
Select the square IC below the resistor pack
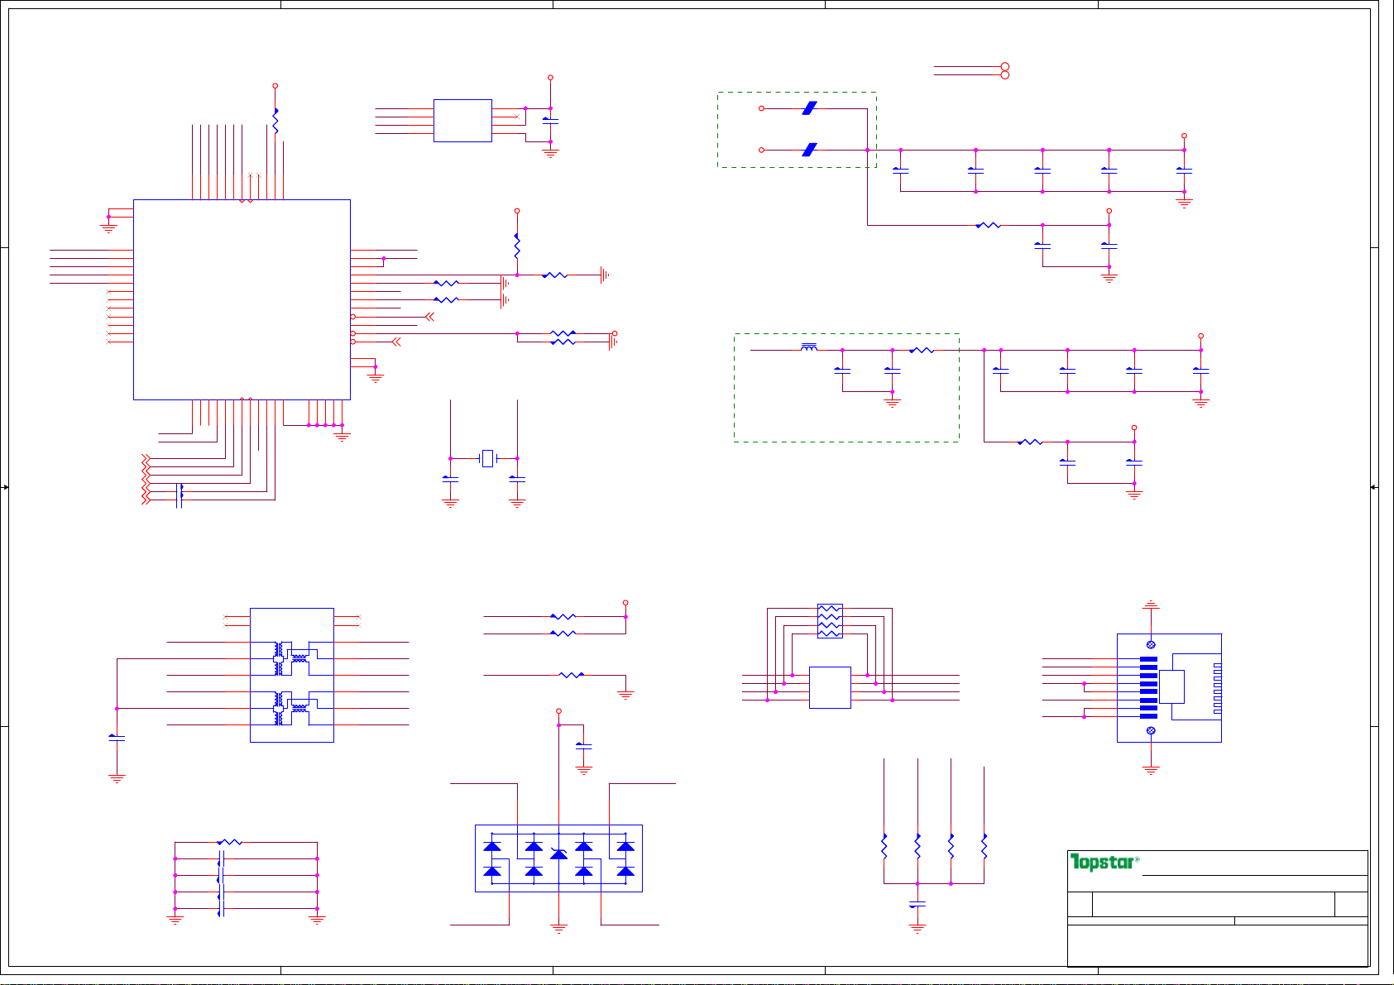point(830,687)
